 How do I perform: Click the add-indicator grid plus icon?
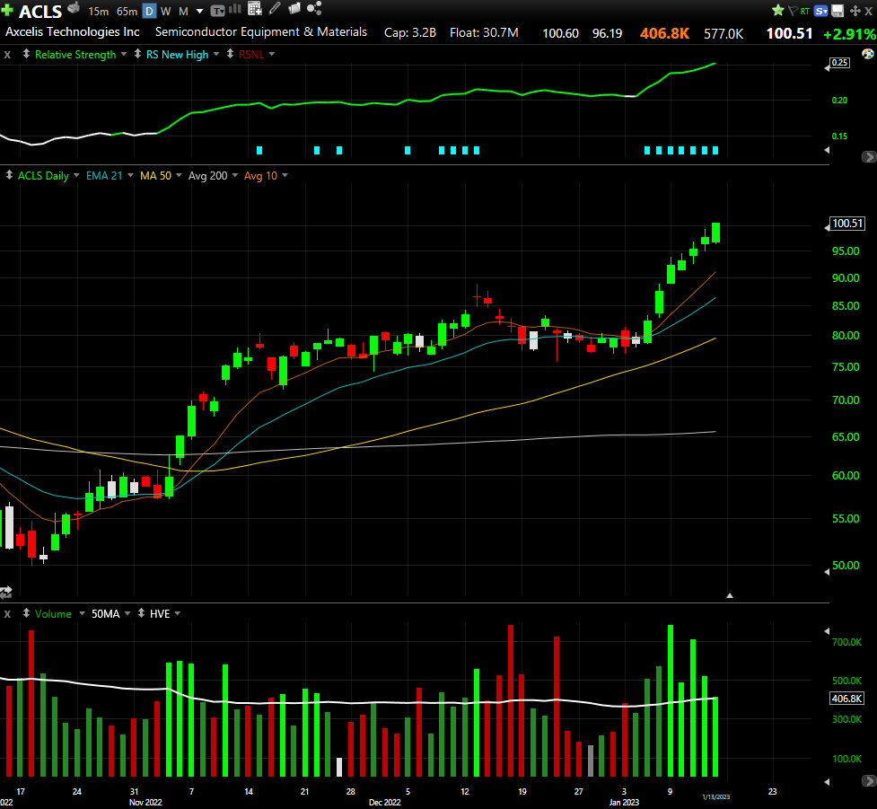pos(255,8)
